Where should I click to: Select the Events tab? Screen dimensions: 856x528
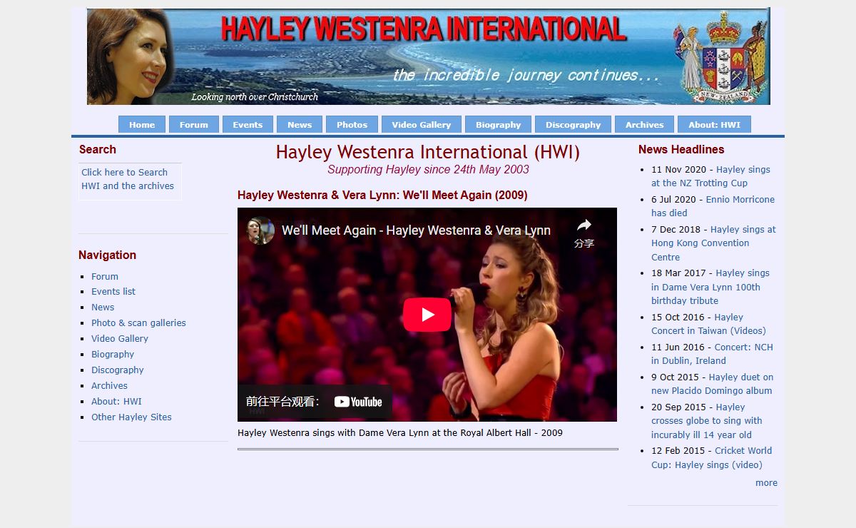click(x=248, y=124)
